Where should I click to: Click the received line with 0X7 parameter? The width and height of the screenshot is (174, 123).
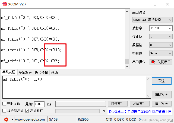click(30, 39)
